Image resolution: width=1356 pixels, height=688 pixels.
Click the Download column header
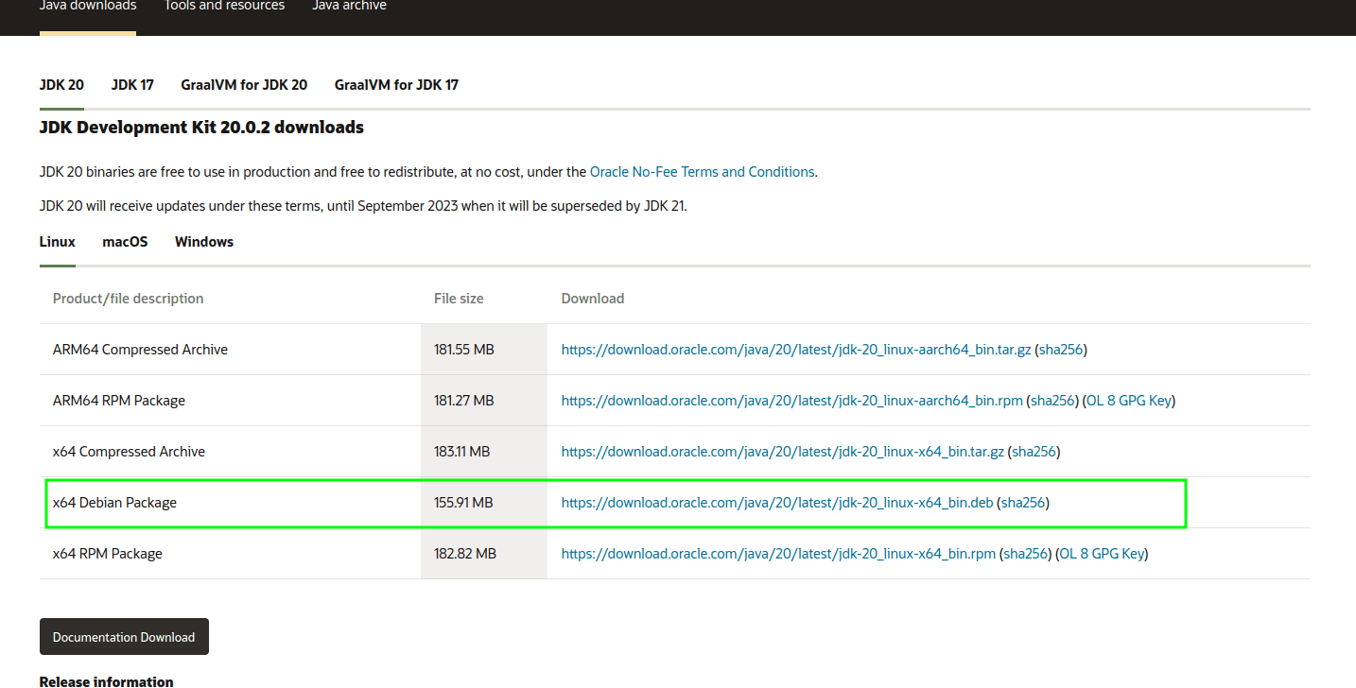click(593, 299)
